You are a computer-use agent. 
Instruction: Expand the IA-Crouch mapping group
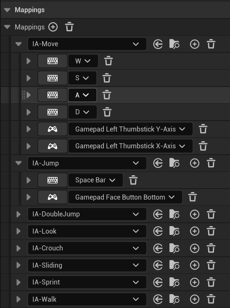[19, 248]
